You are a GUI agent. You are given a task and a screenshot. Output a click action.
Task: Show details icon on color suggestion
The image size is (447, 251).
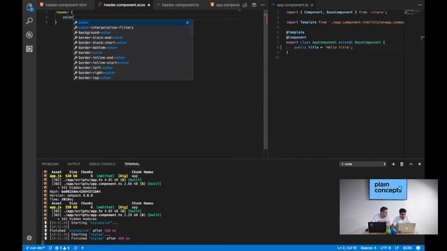click(187, 22)
